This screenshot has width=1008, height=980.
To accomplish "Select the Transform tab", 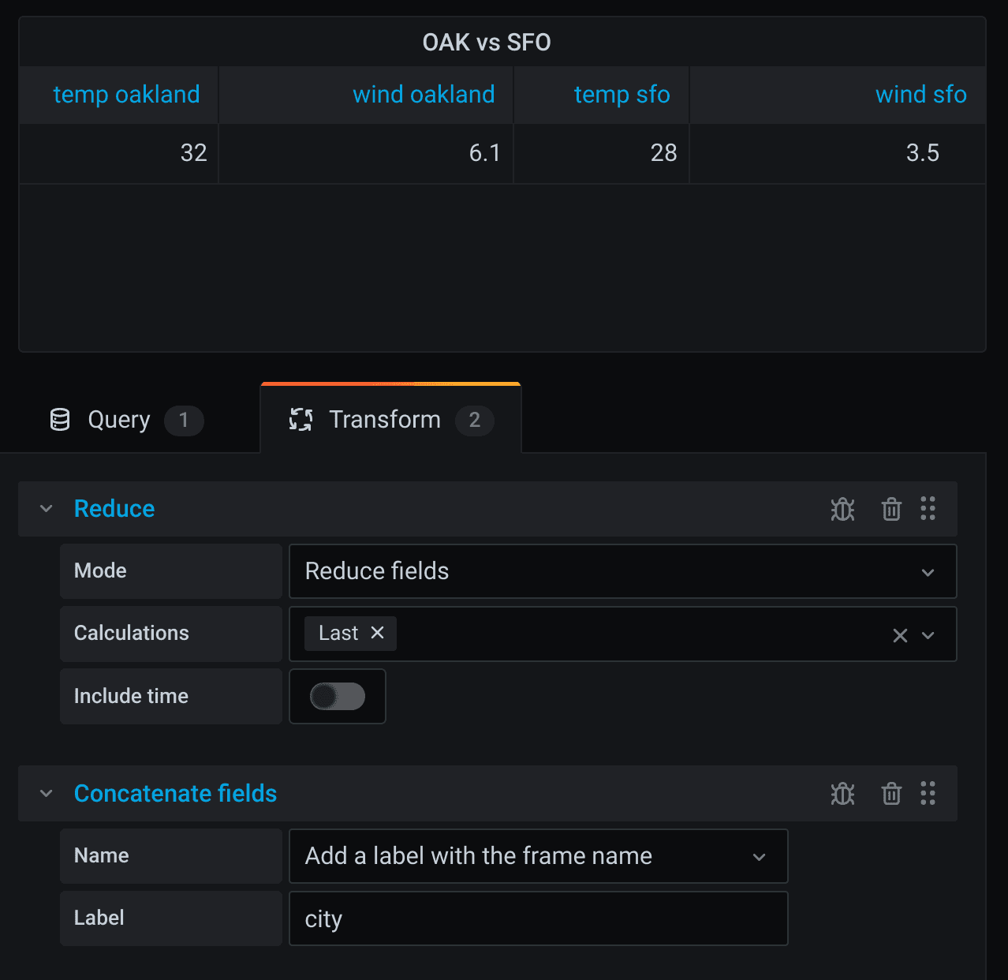I will click(385, 420).
